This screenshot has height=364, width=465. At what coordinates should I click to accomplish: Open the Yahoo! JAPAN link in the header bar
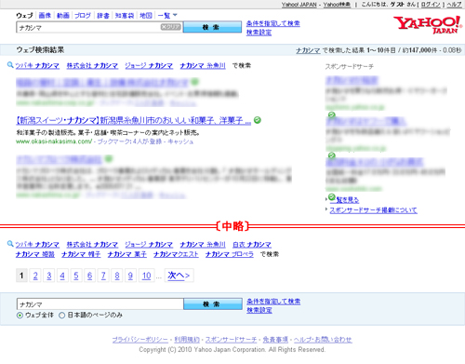tap(299, 5)
